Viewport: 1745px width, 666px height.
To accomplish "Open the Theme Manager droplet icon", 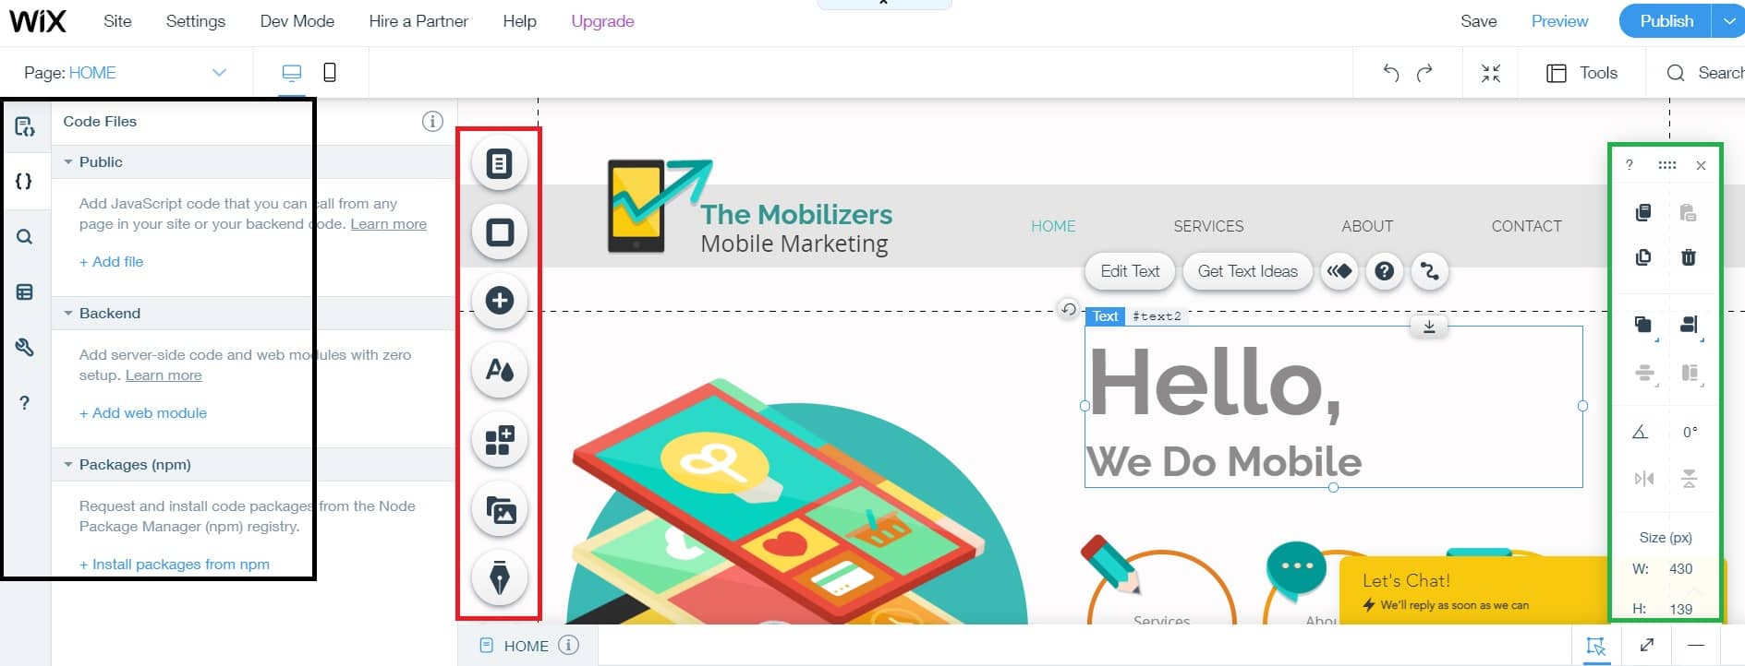I will coord(499,370).
